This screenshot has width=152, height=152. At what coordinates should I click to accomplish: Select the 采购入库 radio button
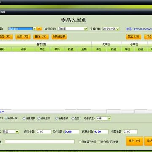[x=6, y=118]
